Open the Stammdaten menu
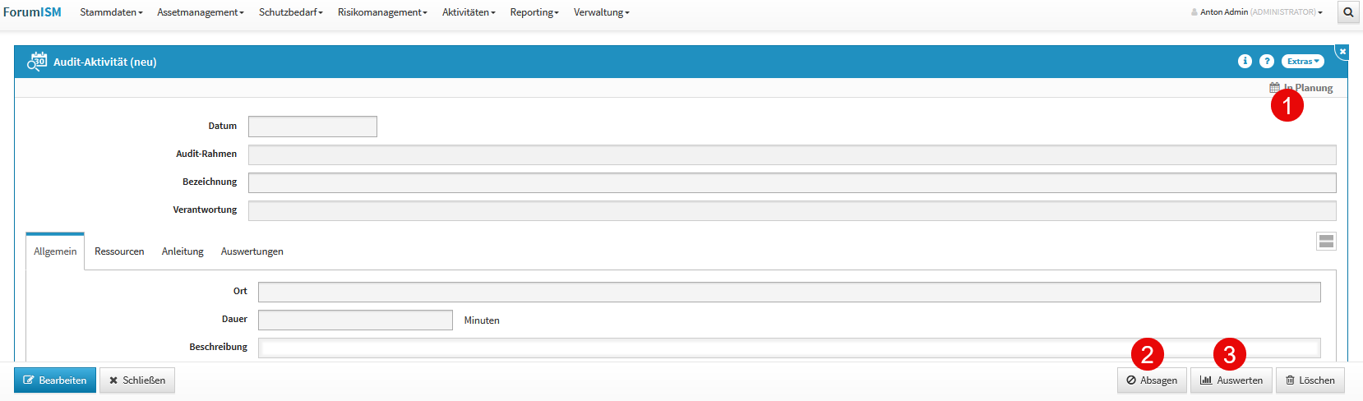Screen dimensions: 1363x401 point(111,12)
